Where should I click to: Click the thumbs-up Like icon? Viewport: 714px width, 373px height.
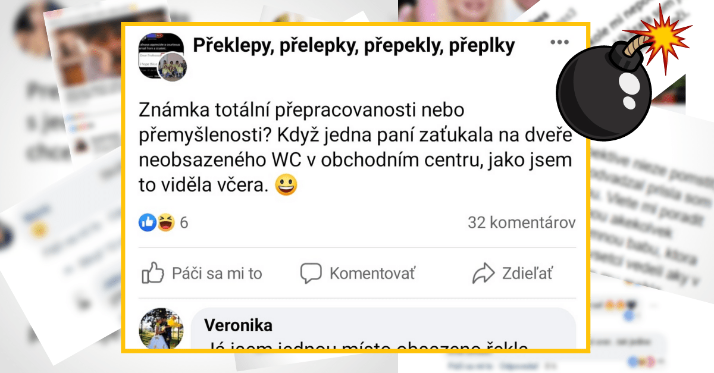pyautogui.click(x=154, y=273)
